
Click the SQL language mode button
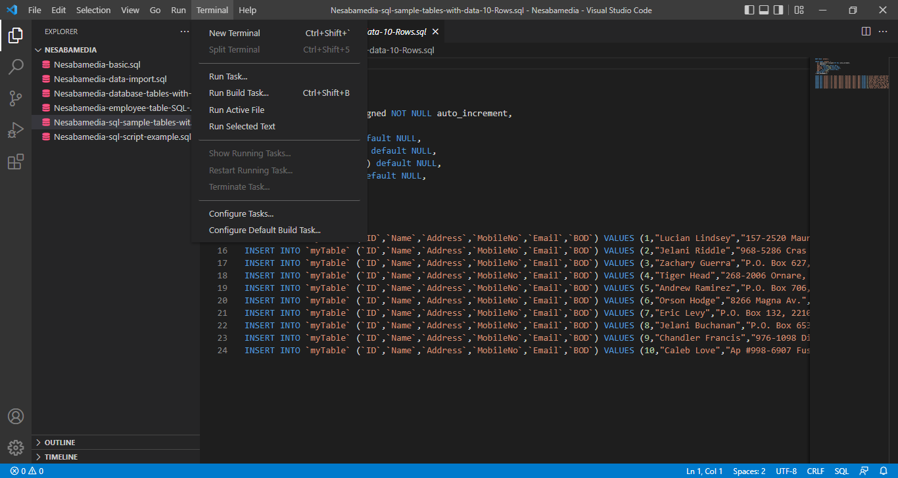[841, 471]
